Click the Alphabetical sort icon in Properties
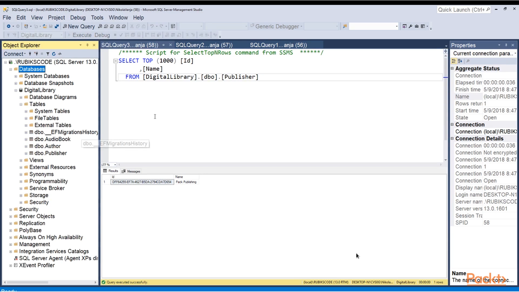519x292 pixels. pyautogui.click(x=460, y=61)
